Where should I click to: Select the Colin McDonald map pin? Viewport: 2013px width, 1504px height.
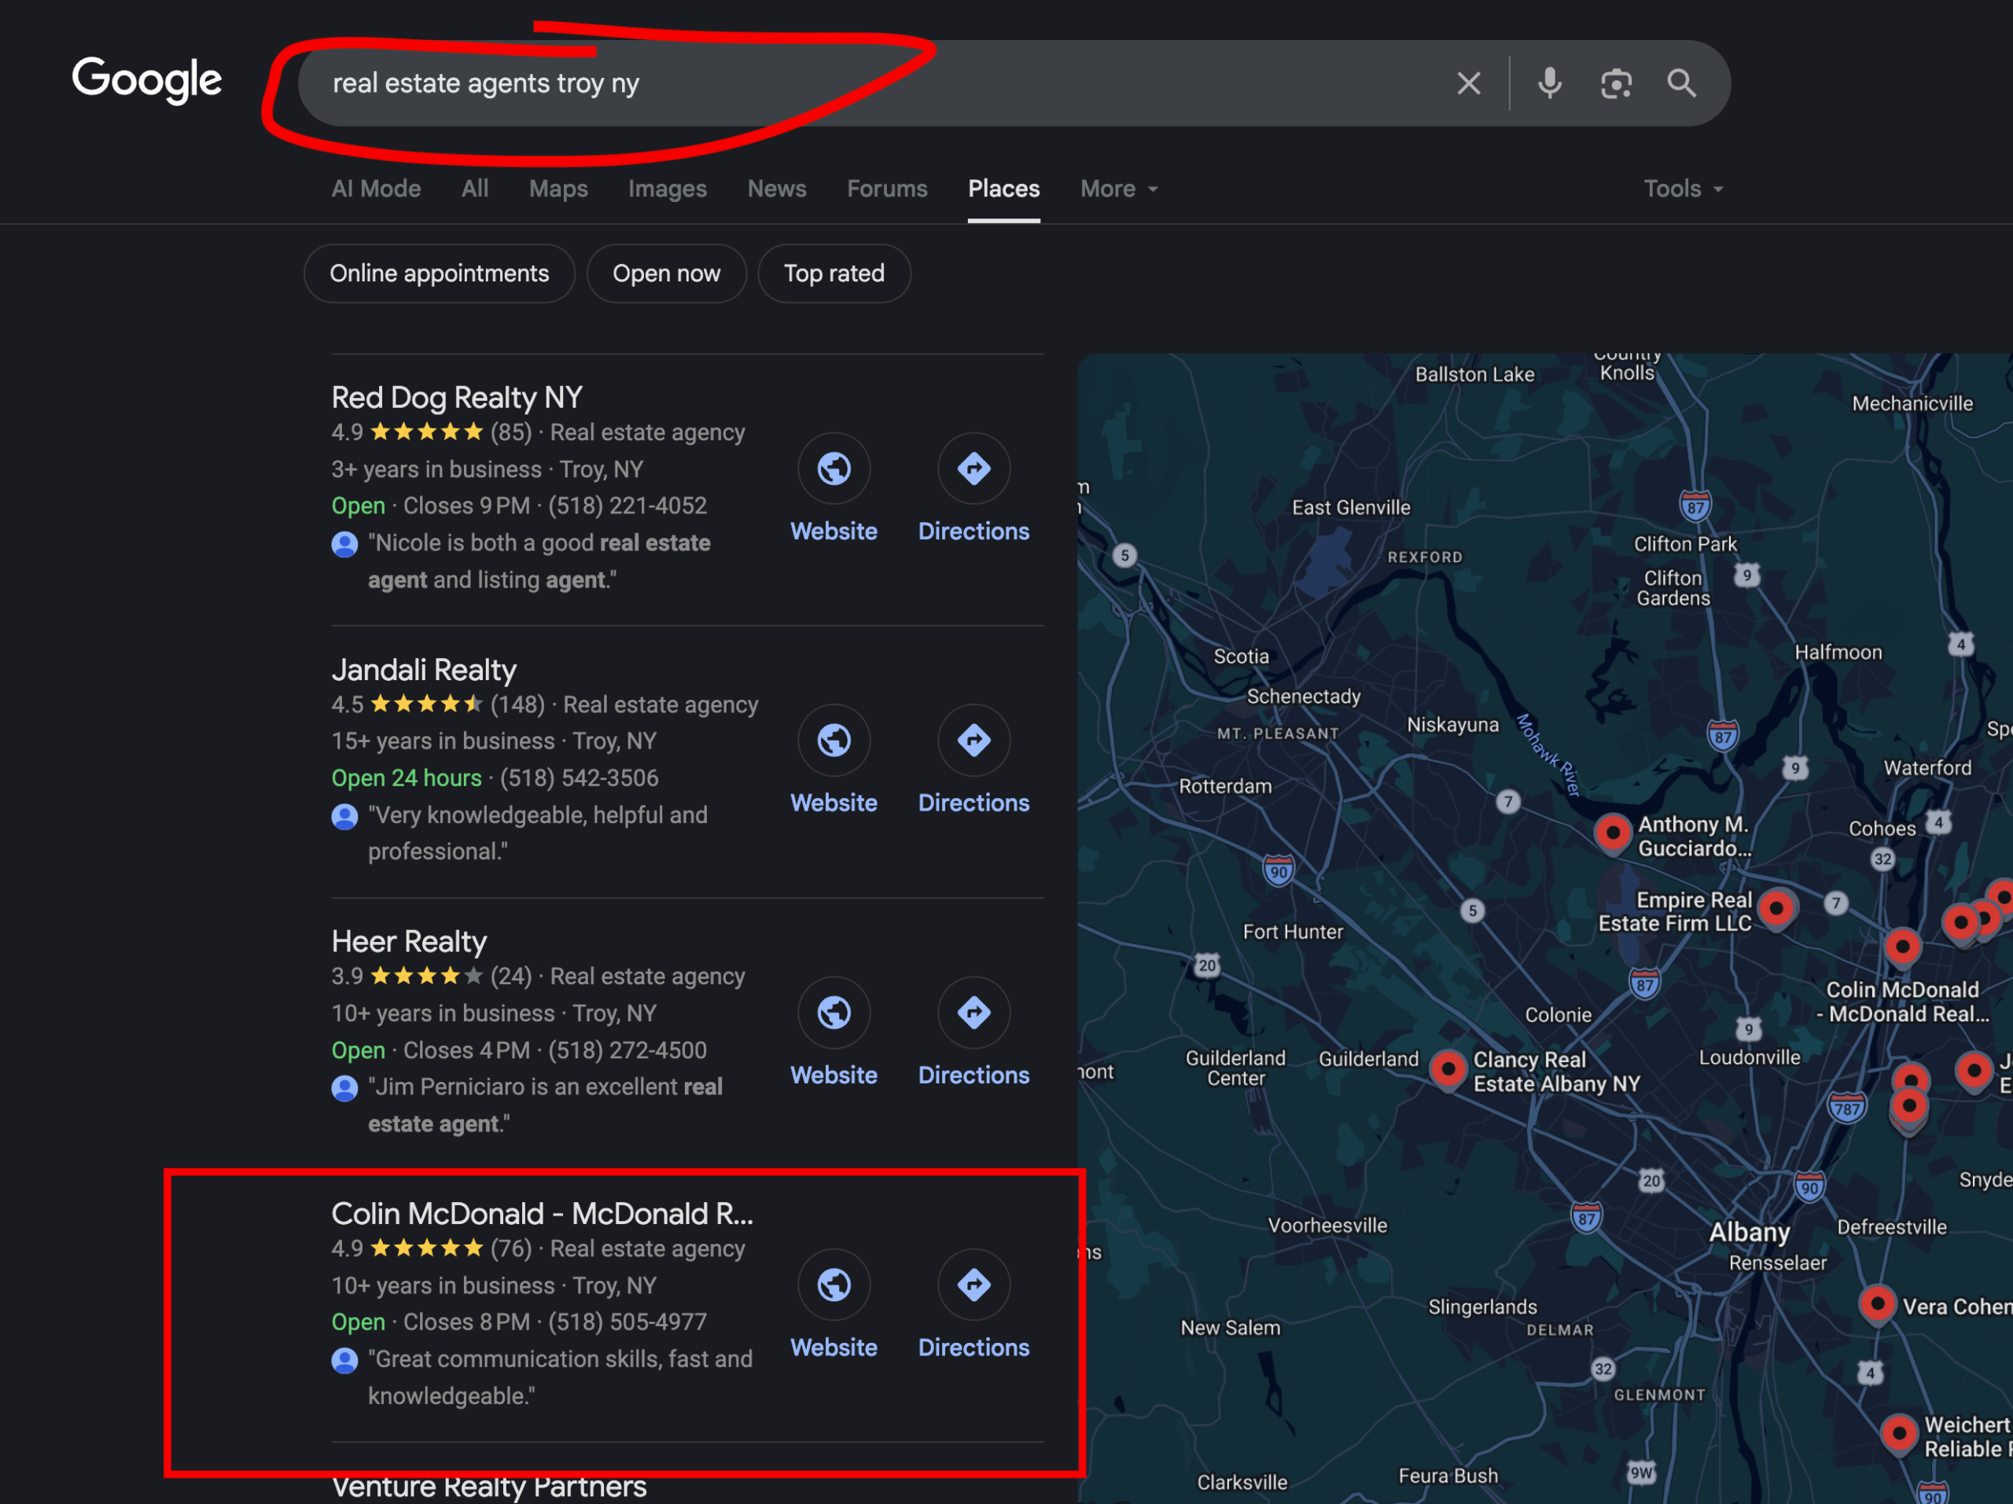tap(1902, 947)
